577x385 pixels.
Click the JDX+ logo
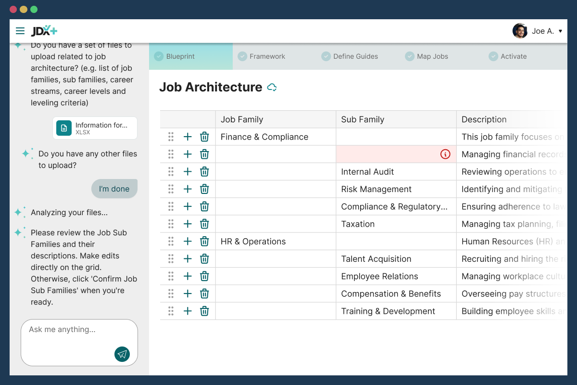(x=44, y=31)
